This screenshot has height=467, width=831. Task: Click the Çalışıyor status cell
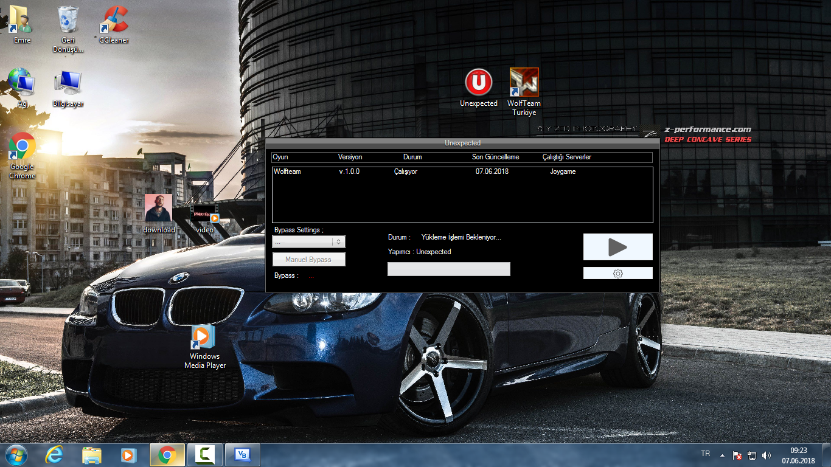(406, 171)
